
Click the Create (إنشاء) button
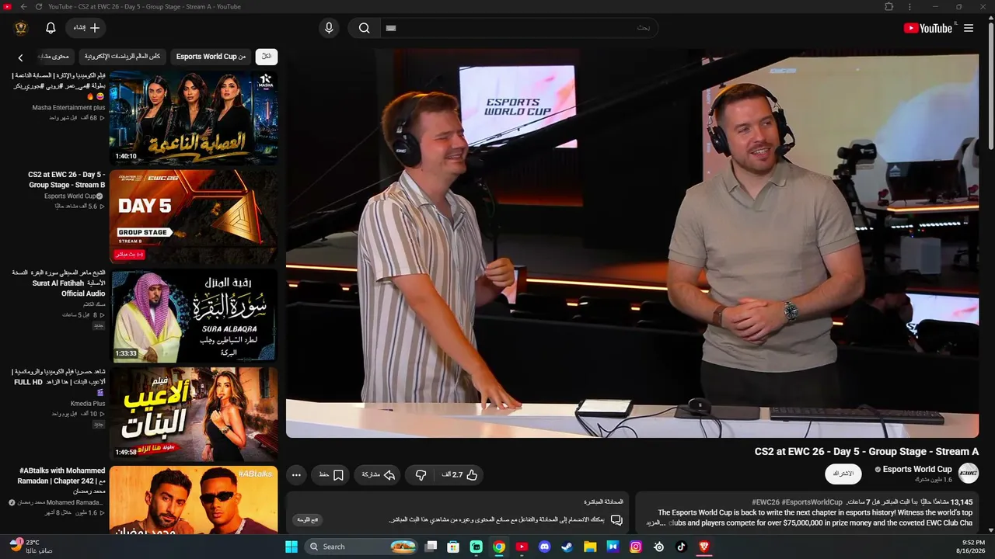(x=86, y=28)
